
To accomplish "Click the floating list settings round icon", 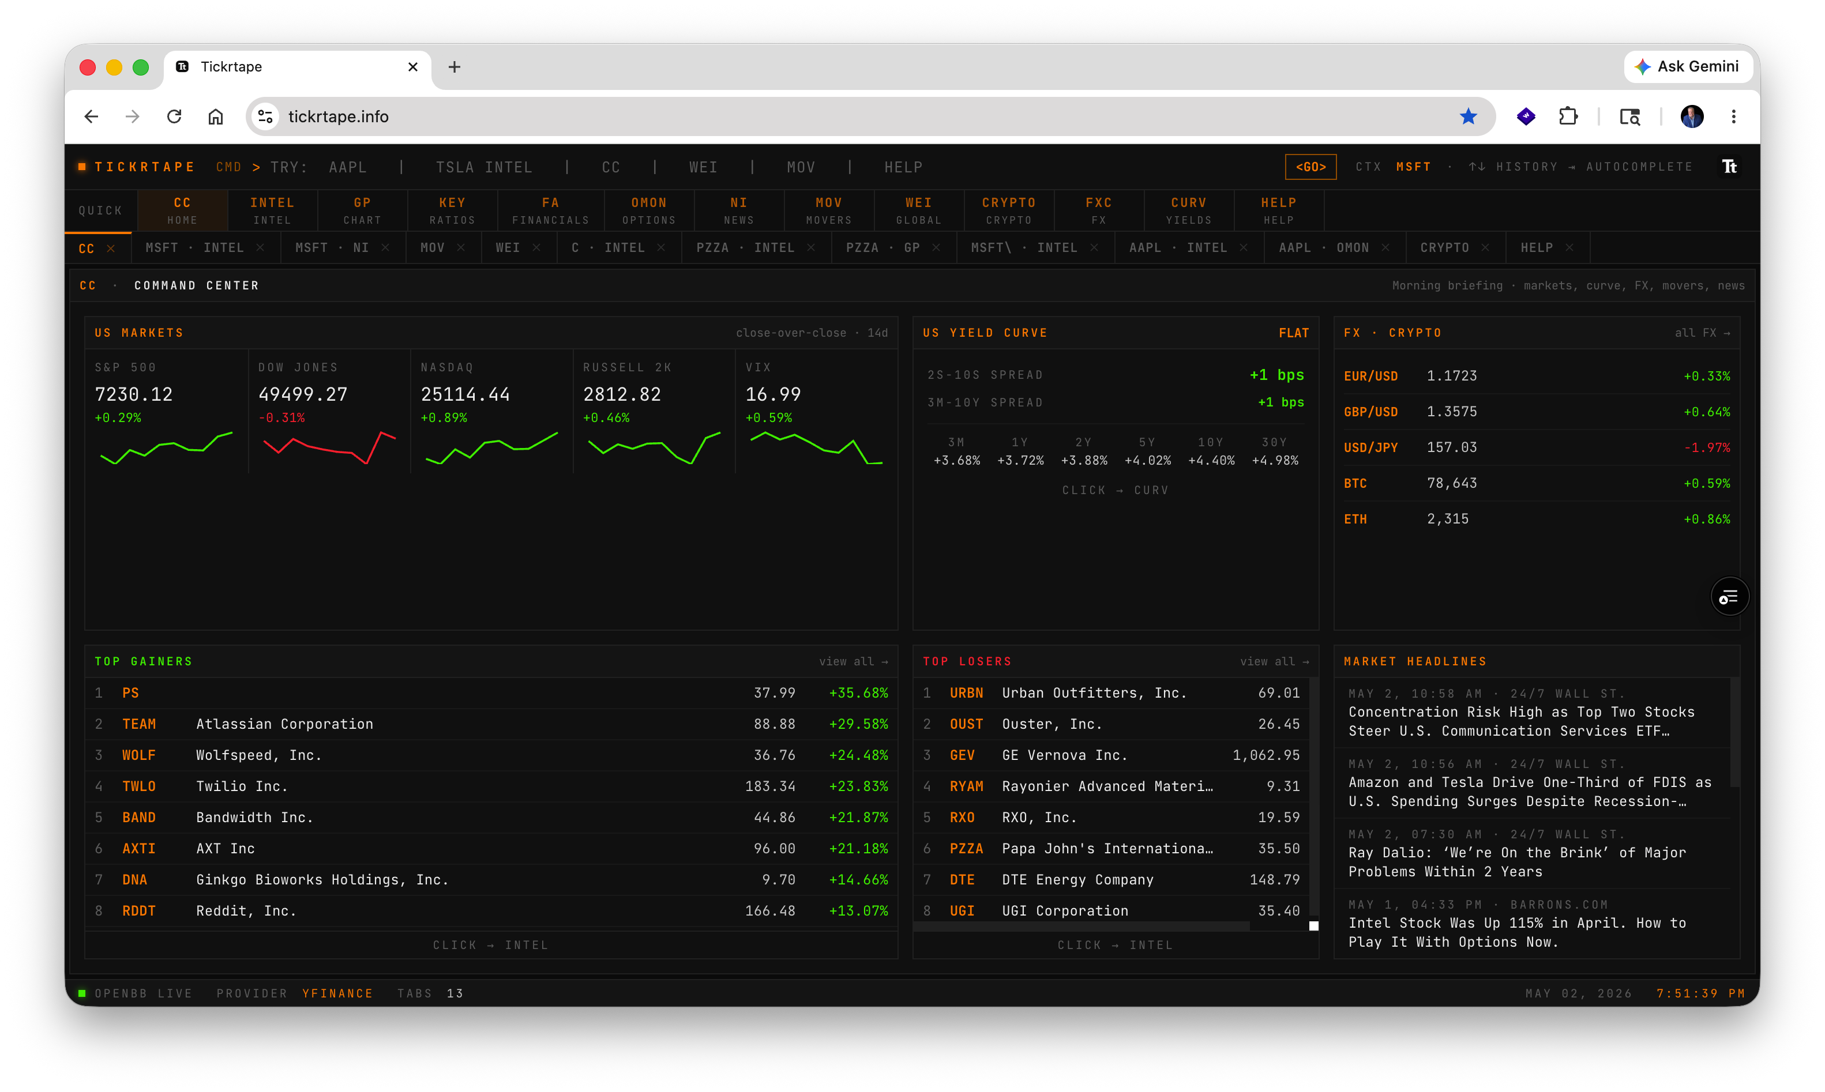I will [x=1729, y=597].
